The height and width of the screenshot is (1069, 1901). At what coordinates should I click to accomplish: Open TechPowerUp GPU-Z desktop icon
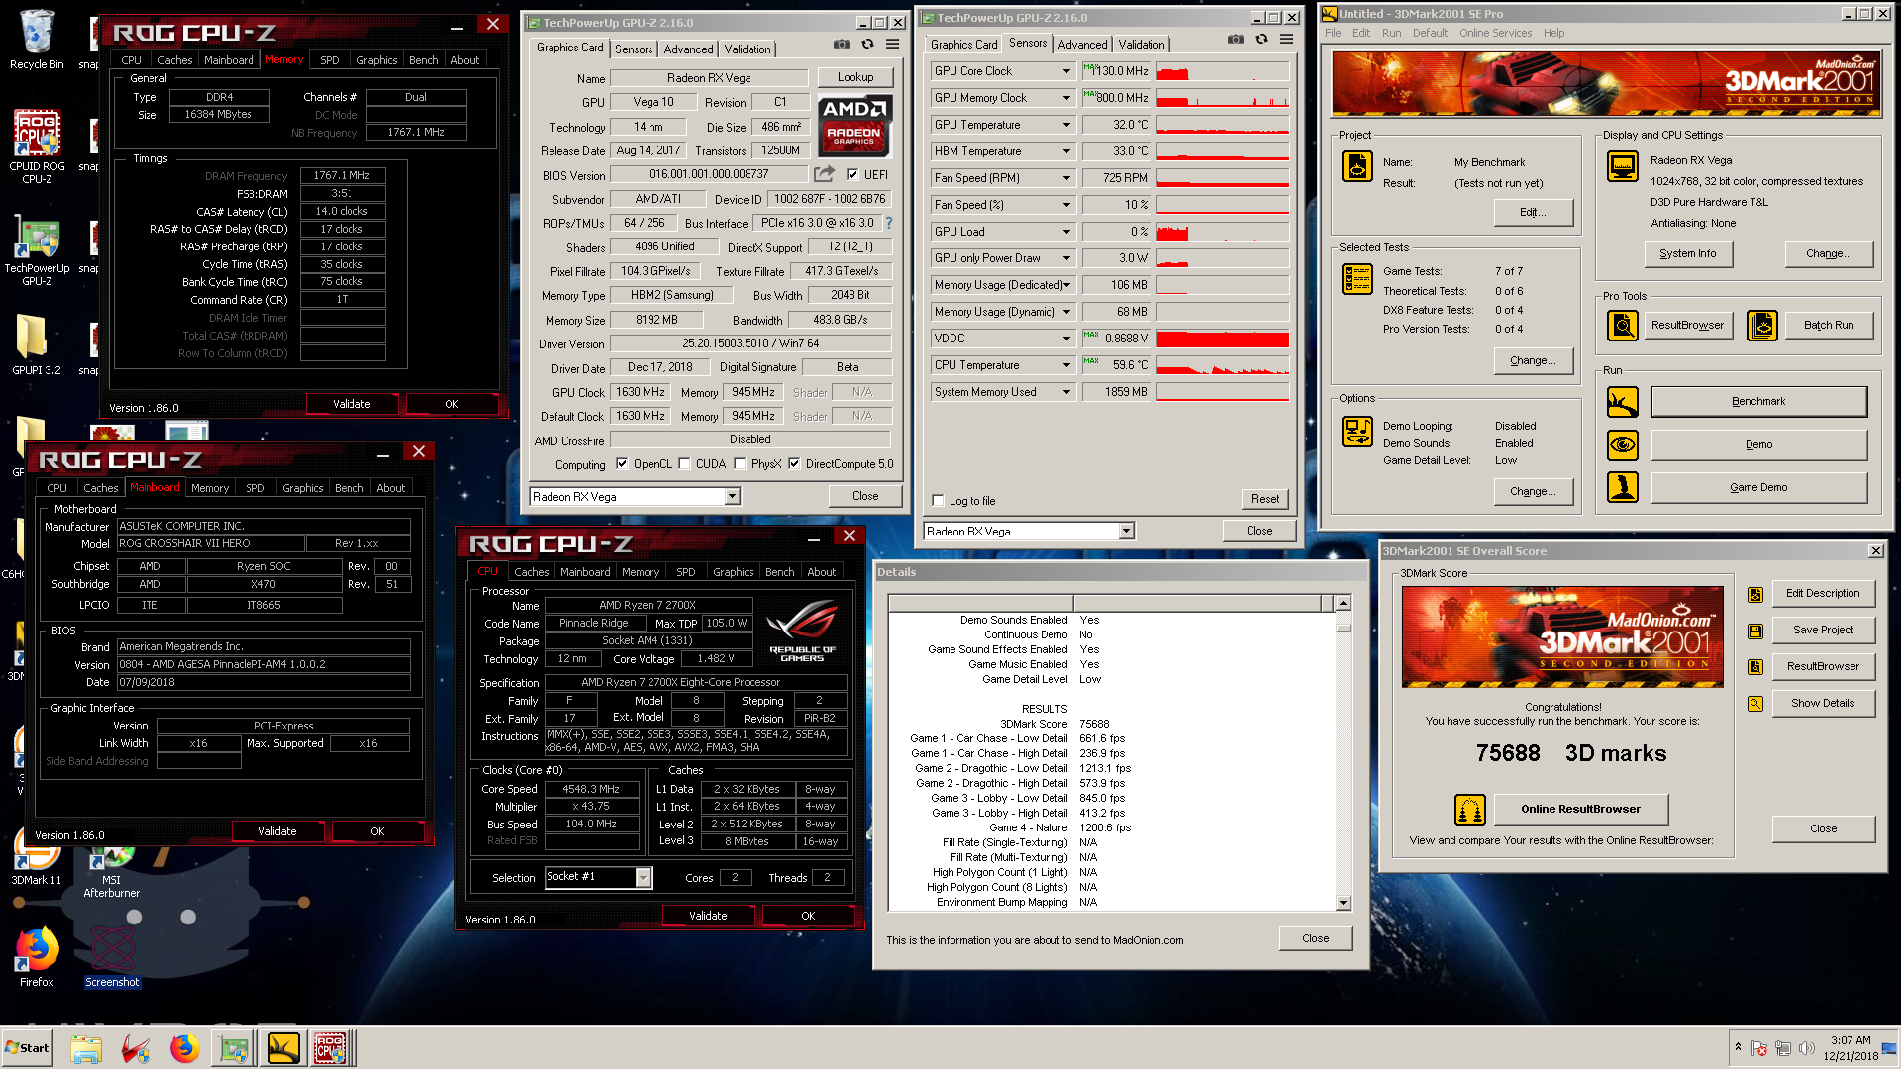point(37,253)
